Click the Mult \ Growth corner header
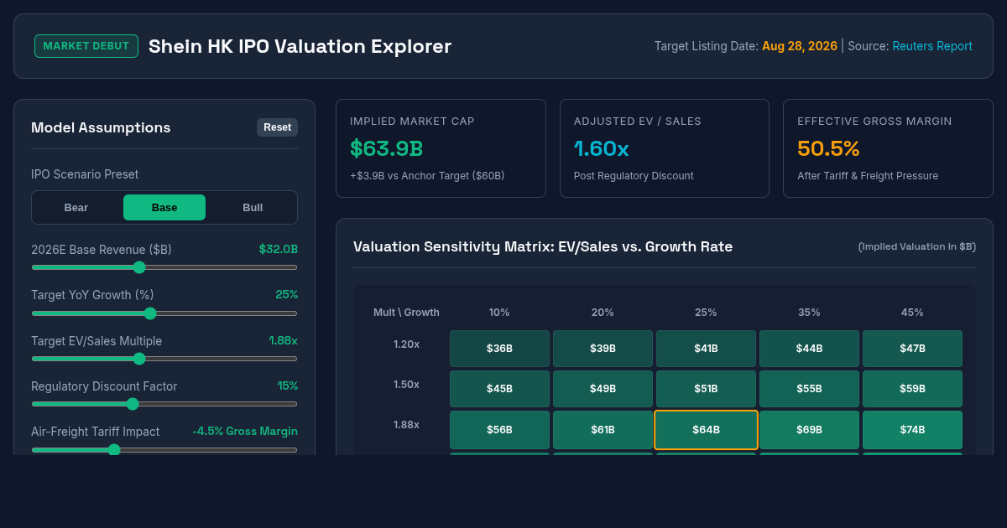 coord(406,313)
